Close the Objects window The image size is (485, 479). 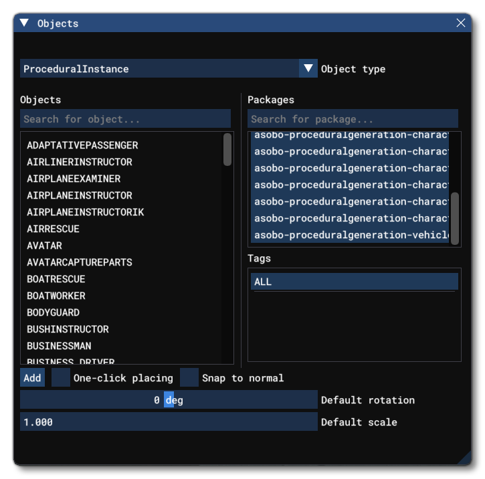(x=460, y=23)
